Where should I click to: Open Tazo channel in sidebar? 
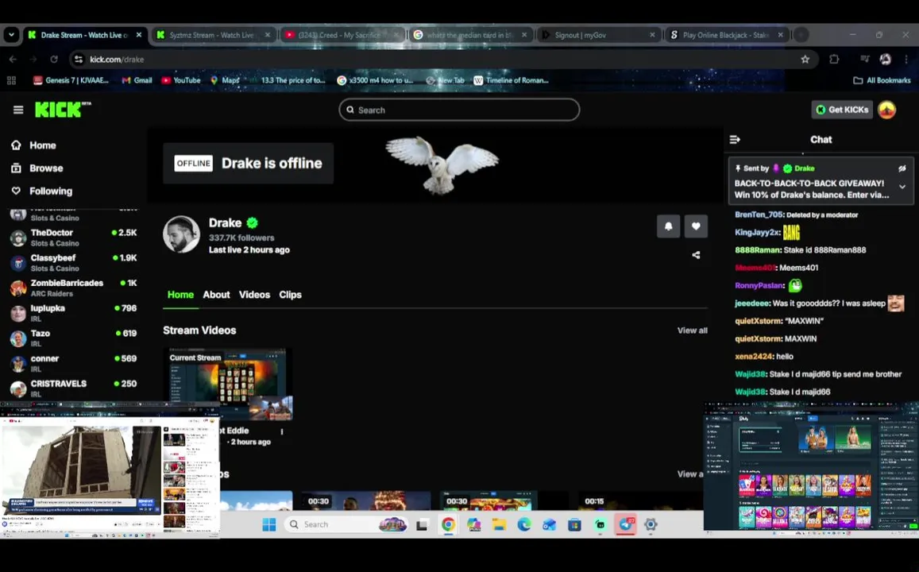(73, 338)
